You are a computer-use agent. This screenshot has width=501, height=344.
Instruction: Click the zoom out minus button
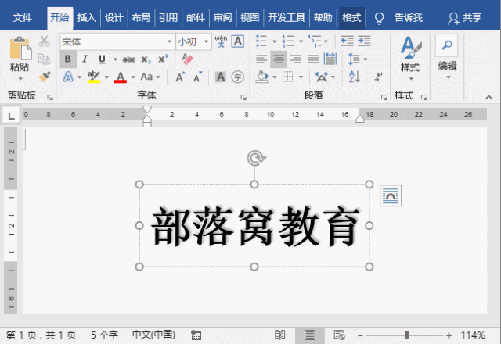point(360,335)
